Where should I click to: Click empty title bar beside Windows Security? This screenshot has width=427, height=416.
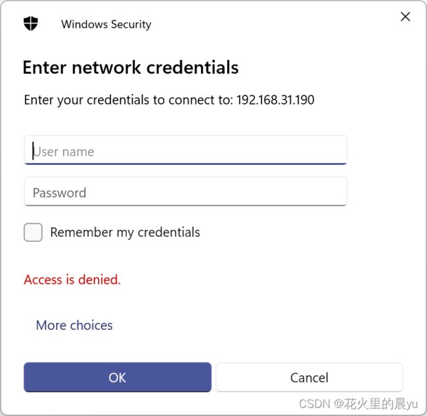pyautogui.click(x=273, y=24)
